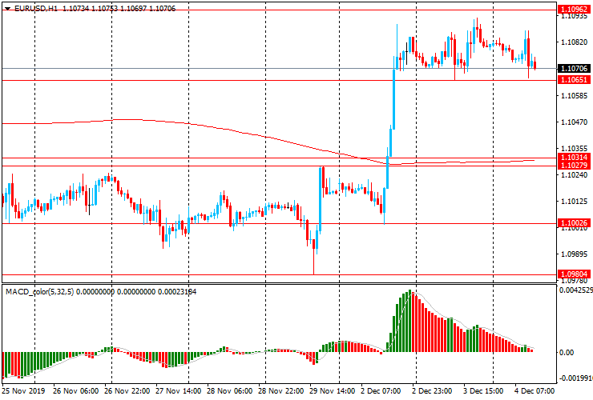Click the 0.0042529 top value on the MACD scale
This screenshot has width=593, height=400.
tap(576, 290)
